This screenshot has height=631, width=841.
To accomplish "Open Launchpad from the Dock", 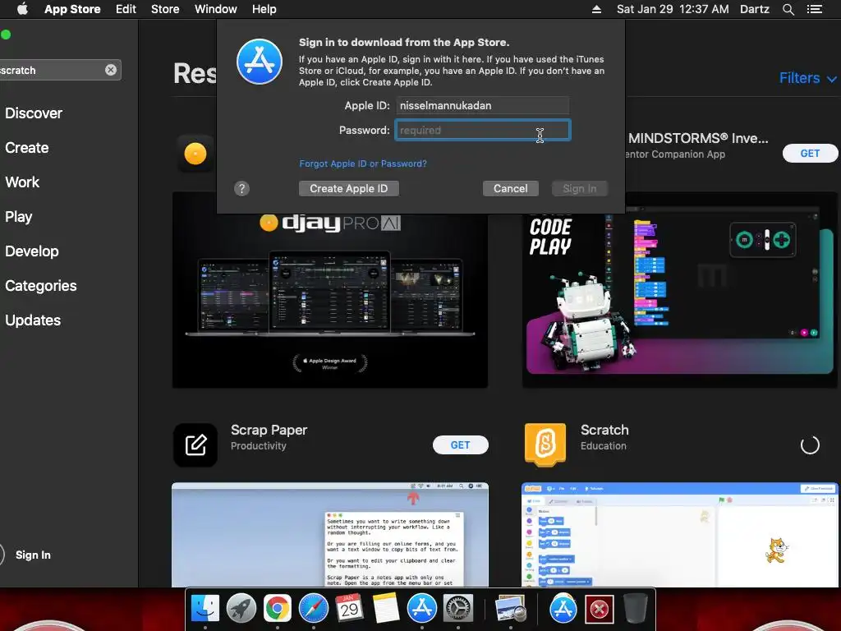I will [241, 609].
